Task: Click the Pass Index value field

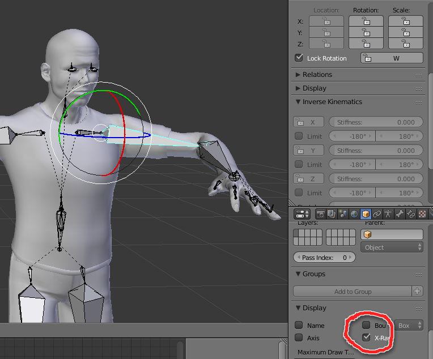Action: coord(324,257)
